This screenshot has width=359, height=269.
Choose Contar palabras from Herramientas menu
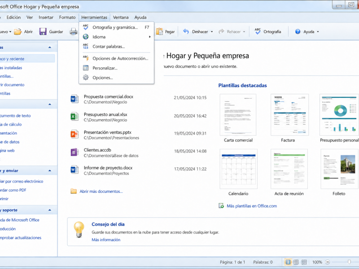click(x=117, y=47)
